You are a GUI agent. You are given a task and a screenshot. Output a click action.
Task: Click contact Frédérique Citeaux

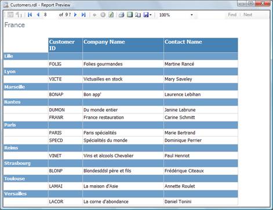click(184, 171)
